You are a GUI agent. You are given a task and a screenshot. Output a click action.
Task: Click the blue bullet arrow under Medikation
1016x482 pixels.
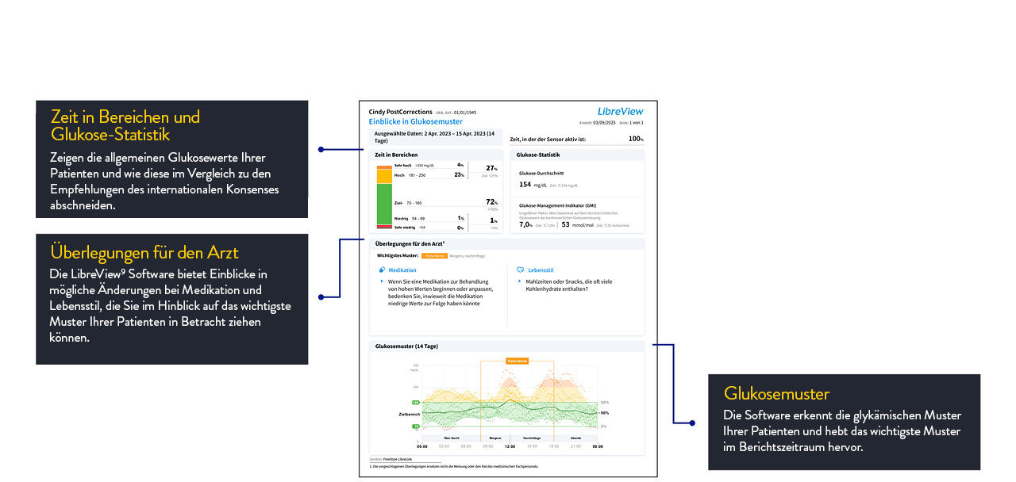click(x=380, y=281)
